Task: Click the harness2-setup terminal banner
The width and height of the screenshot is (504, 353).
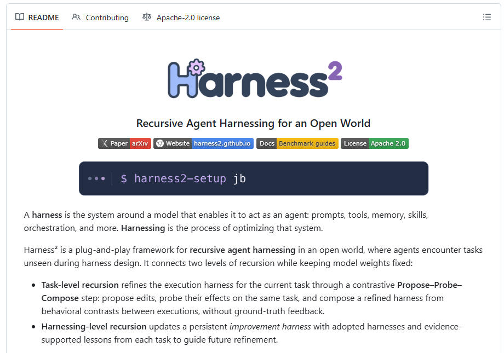Action: [254, 178]
